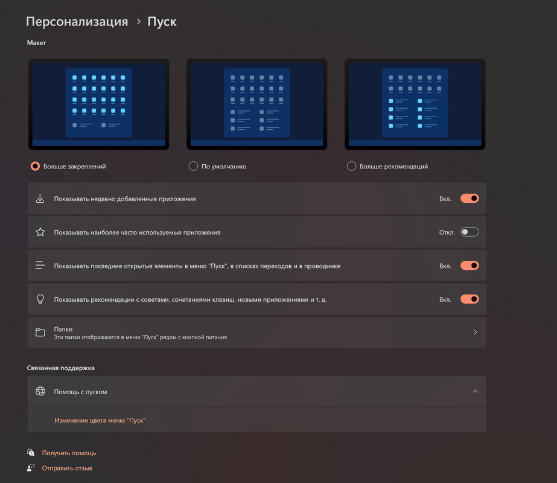Click the Больше закреплений layout preview thumbnail
557x483 pixels.
(x=99, y=104)
